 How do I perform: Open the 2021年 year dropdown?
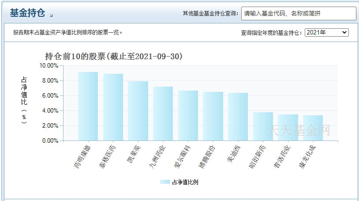[x=326, y=33]
